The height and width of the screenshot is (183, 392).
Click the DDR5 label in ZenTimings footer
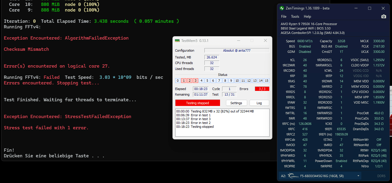coord(381,176)
